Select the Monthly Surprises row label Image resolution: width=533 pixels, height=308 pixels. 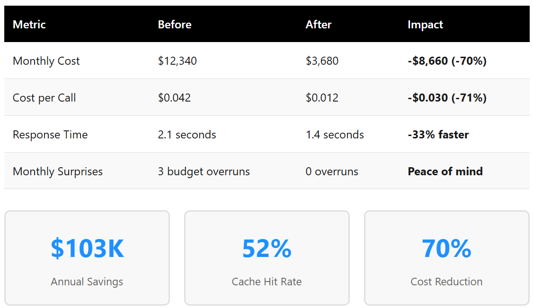pyautogui.click(x=58, y=171)
